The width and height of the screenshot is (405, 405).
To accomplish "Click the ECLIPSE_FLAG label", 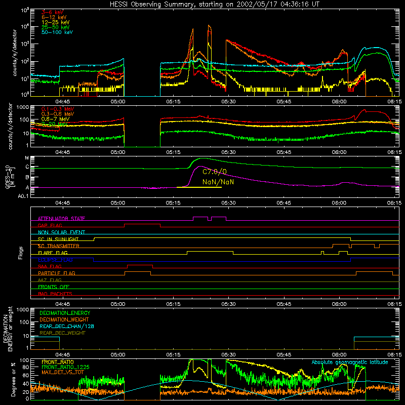I will click(55, 260).
